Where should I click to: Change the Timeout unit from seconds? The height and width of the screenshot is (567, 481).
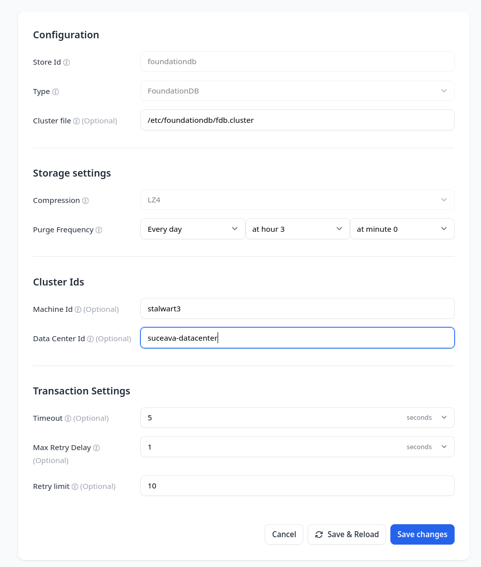pos(427,417)
